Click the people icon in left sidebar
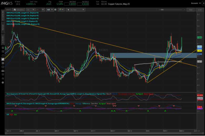Screen dimensions: 205x136 3,71
